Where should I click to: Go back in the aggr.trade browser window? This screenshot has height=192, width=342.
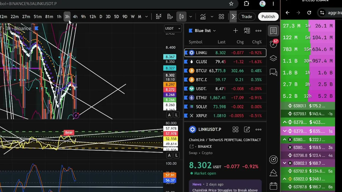[x=287, y=13]
